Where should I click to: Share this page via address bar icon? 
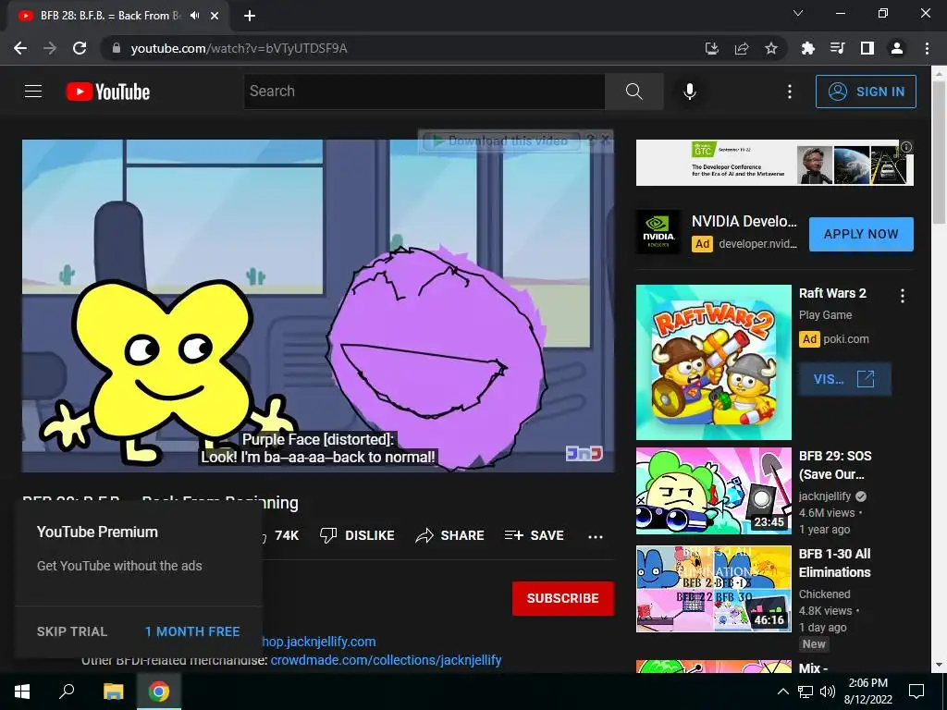[x=742, y=48]
